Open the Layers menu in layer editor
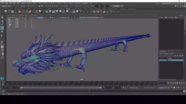The width and height of the screenshot is (186, 104). click(161, 54)
